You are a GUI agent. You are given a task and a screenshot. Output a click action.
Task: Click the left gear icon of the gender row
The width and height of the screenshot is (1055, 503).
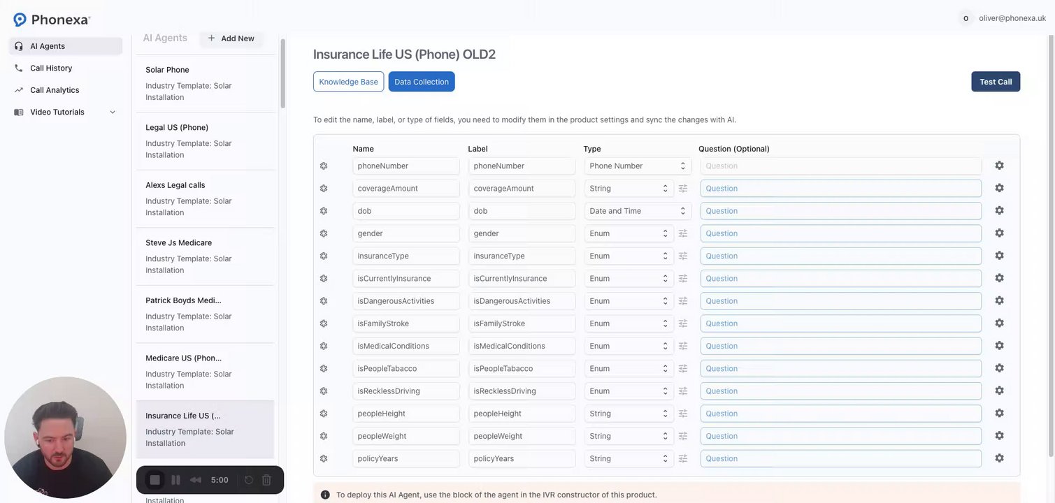pyautogui.click(x=324, y=233)
